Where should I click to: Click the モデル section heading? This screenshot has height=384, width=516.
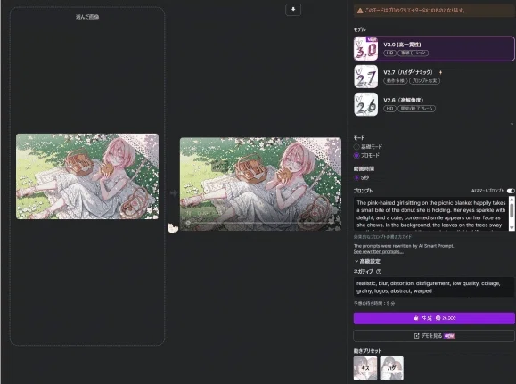tap(360, 29)
